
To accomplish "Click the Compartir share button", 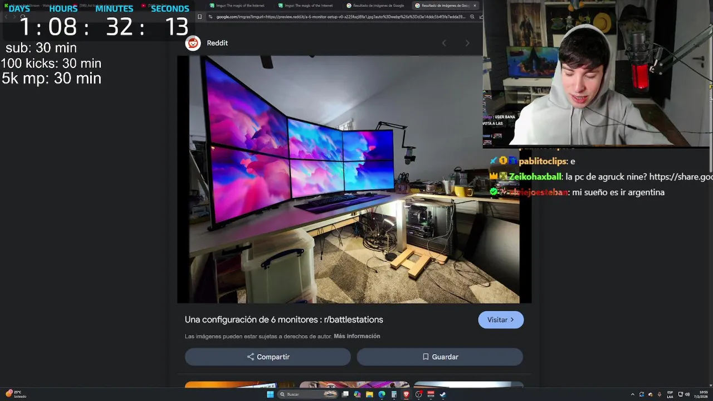I will point(268,357).
